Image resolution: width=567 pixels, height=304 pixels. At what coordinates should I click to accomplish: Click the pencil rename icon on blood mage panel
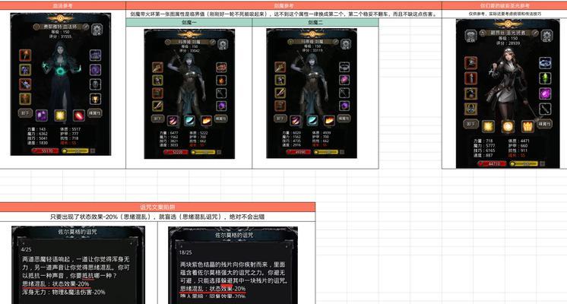86,27
